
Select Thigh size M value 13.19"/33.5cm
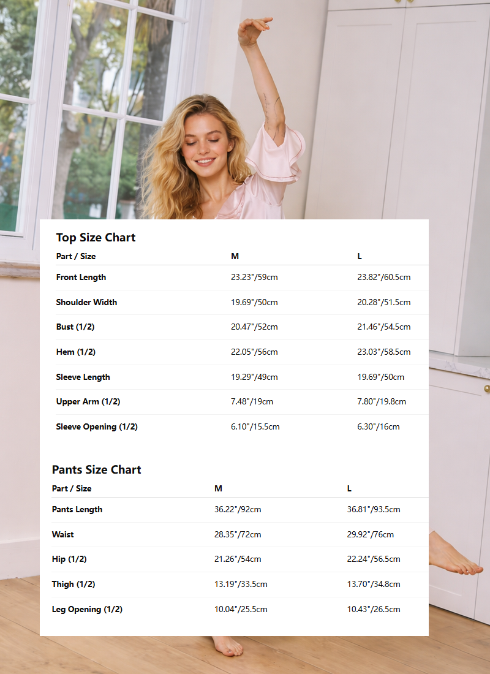click(241, 585)
